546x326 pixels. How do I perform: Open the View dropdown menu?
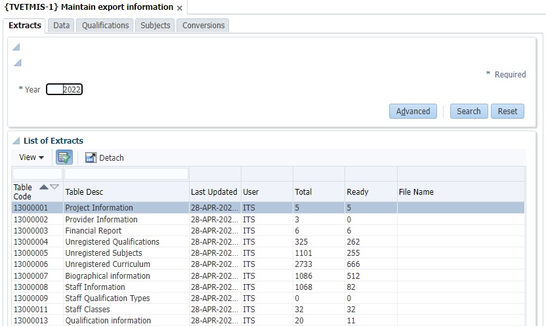(31, 157)
